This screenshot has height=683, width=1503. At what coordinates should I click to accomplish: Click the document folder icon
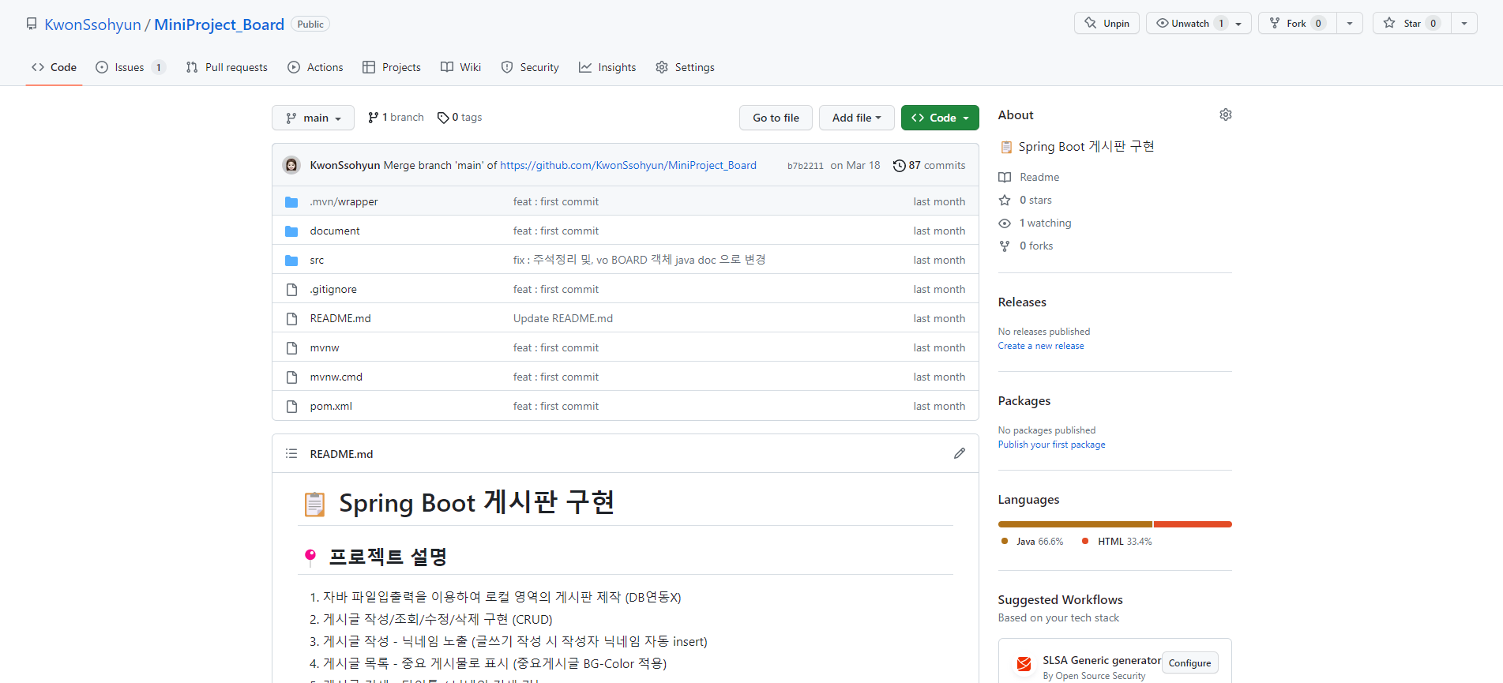pos(291,231)
